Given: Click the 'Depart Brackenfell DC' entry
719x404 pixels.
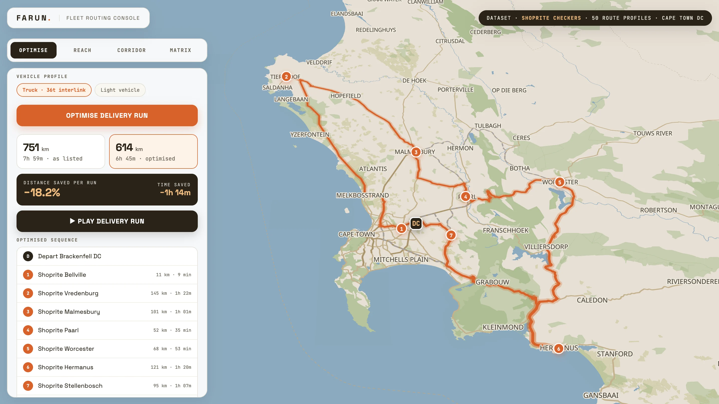Looking at the screenshot, I should click(x=107, y=256).
